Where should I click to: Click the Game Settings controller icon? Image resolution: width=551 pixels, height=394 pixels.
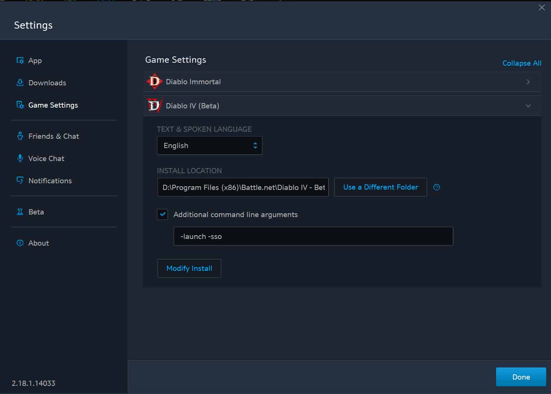(x=20, y=105)
